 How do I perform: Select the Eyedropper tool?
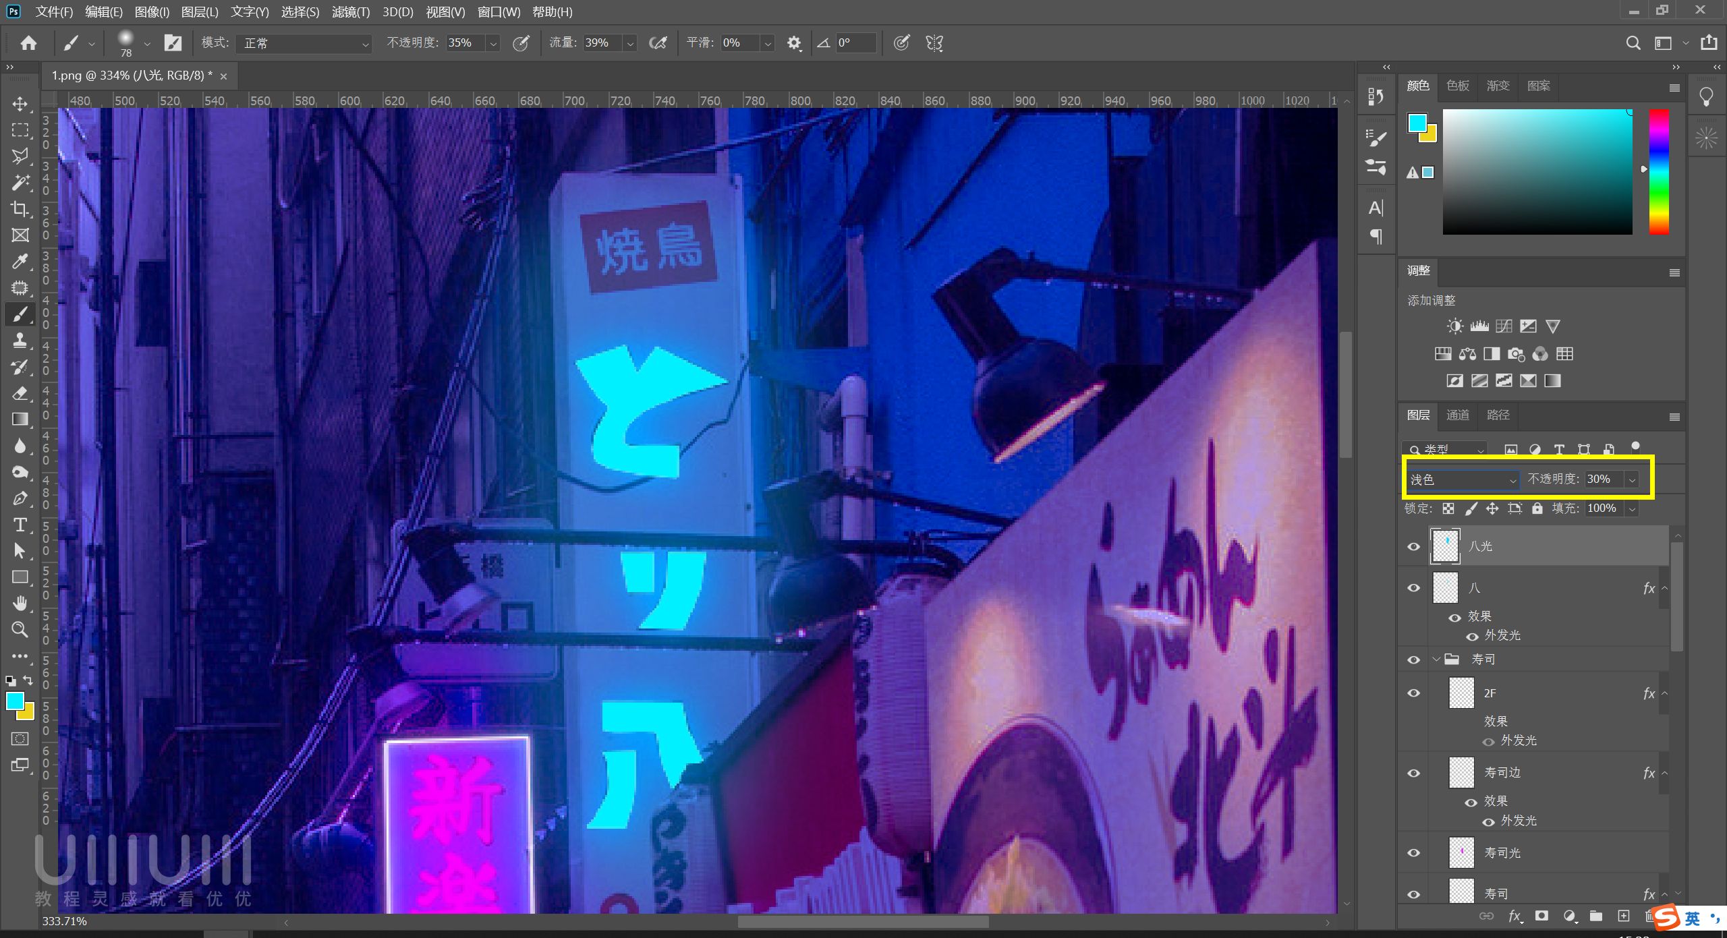pyautogui.click(x=20, y=262)
